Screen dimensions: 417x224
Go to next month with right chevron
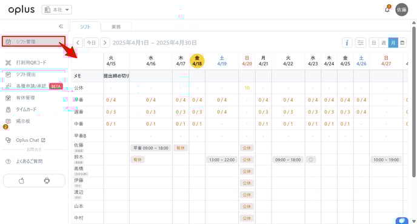(x=105, y=42)
